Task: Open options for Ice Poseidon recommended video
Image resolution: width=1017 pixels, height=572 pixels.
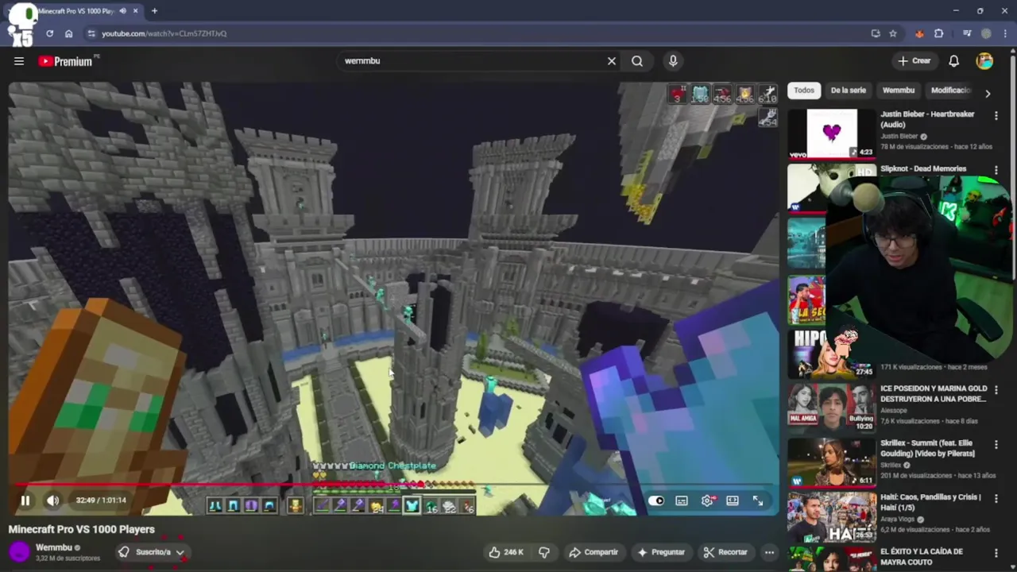Action: tap(996, 391)
